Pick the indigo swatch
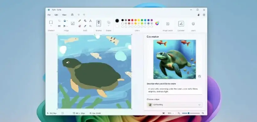Screen dimensions: 257x122 [x=149, y=20]
